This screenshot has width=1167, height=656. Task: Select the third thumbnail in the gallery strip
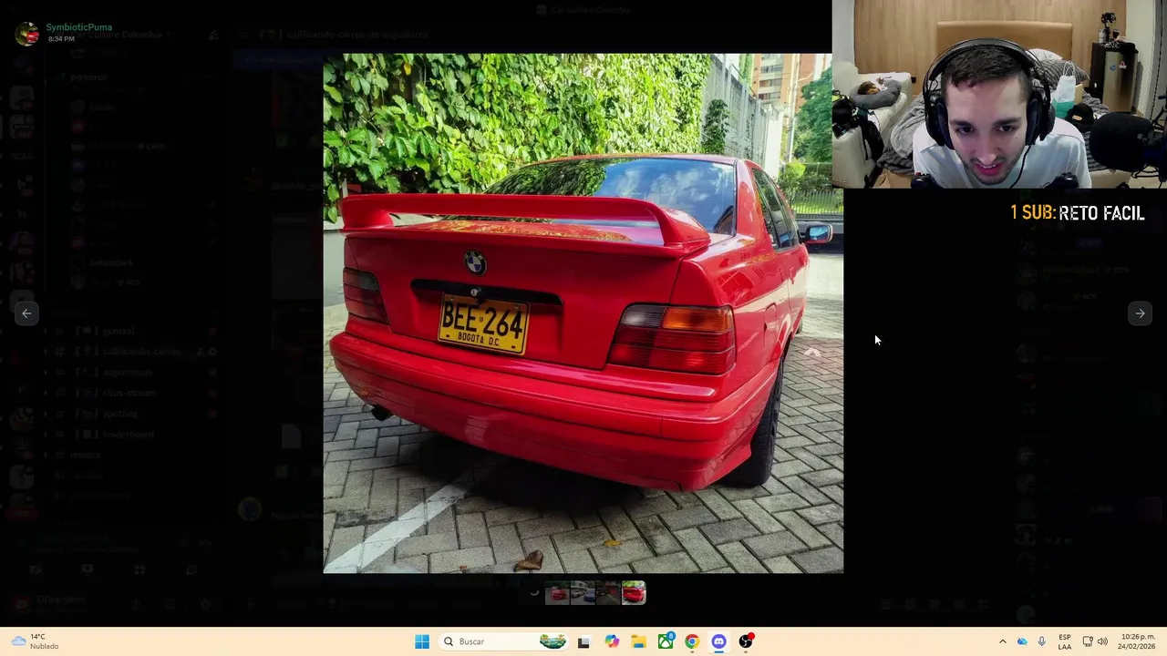pos(608,593)
